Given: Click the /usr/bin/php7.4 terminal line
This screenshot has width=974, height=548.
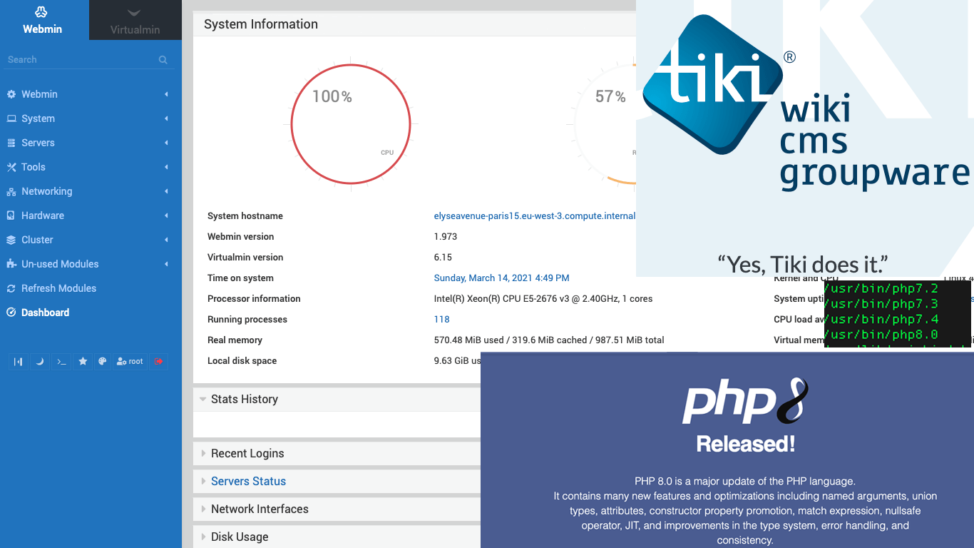Looking at the screenshot, I should (x=881, y=319).
